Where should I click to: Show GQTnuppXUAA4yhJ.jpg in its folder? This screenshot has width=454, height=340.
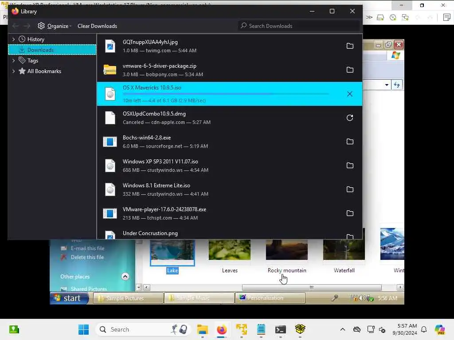point(350,46)
